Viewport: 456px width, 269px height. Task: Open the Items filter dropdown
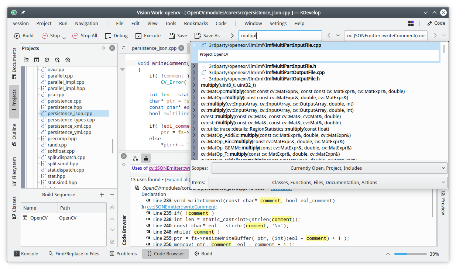328,182
